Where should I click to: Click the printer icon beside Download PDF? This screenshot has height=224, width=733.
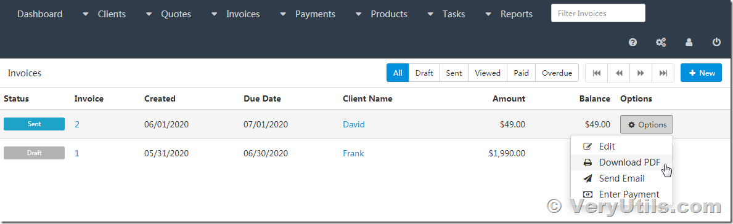tap(588, 162)
